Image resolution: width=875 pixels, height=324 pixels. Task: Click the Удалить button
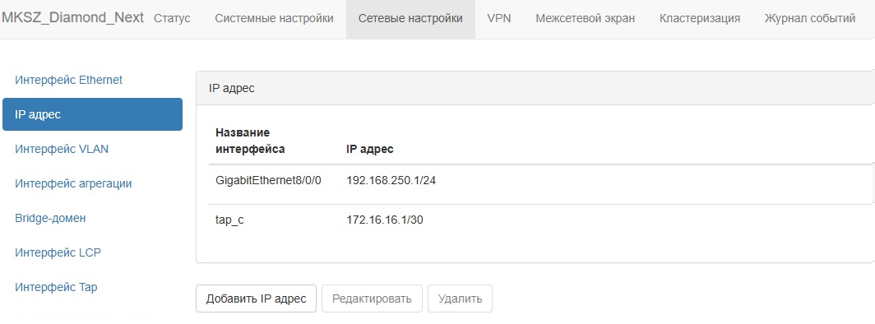click(460, 299)
